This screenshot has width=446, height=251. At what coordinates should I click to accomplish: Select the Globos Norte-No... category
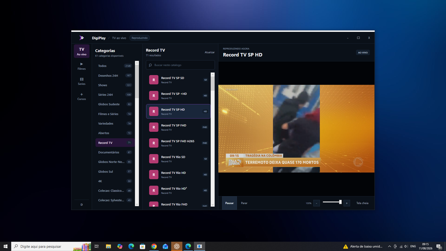[115, 162]
